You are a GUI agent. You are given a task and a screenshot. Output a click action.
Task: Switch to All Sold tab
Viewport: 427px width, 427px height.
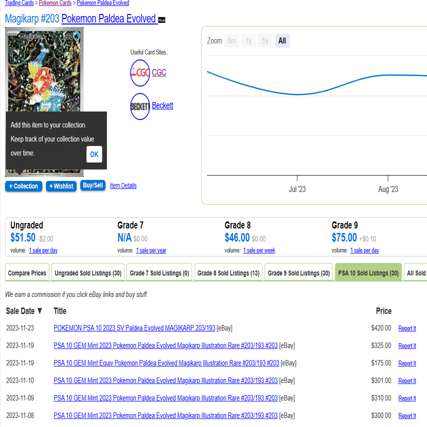[x=415, y=272]
